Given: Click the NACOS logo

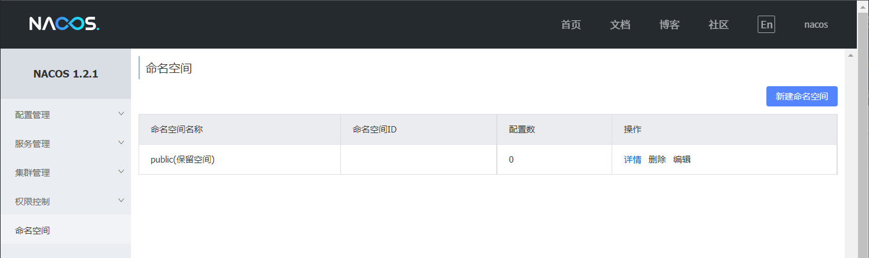Looking at the screenshot, I should (64, 24).
